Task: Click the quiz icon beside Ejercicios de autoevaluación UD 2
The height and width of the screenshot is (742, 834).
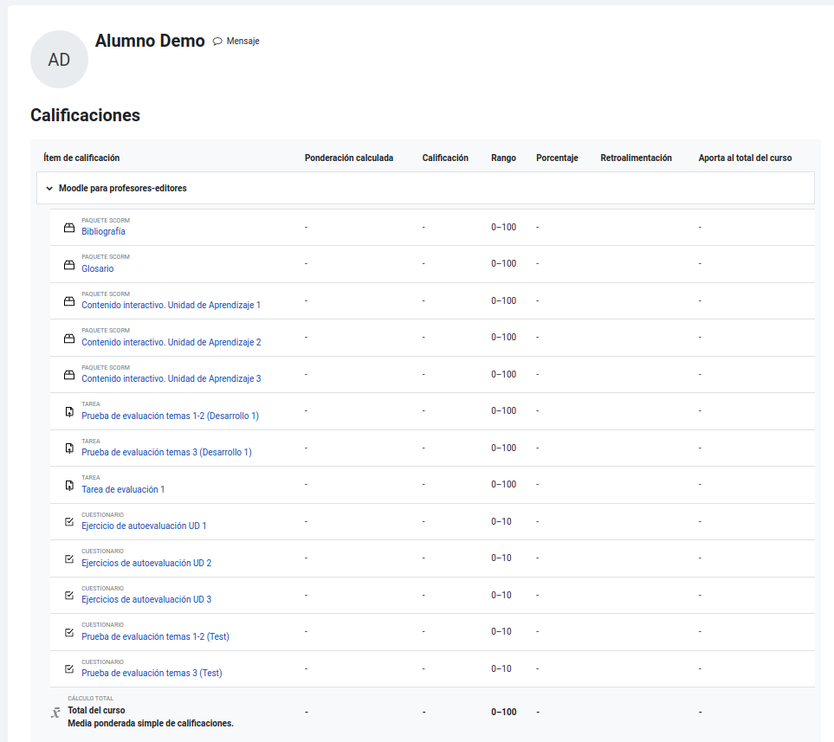Action: [69, 559]
